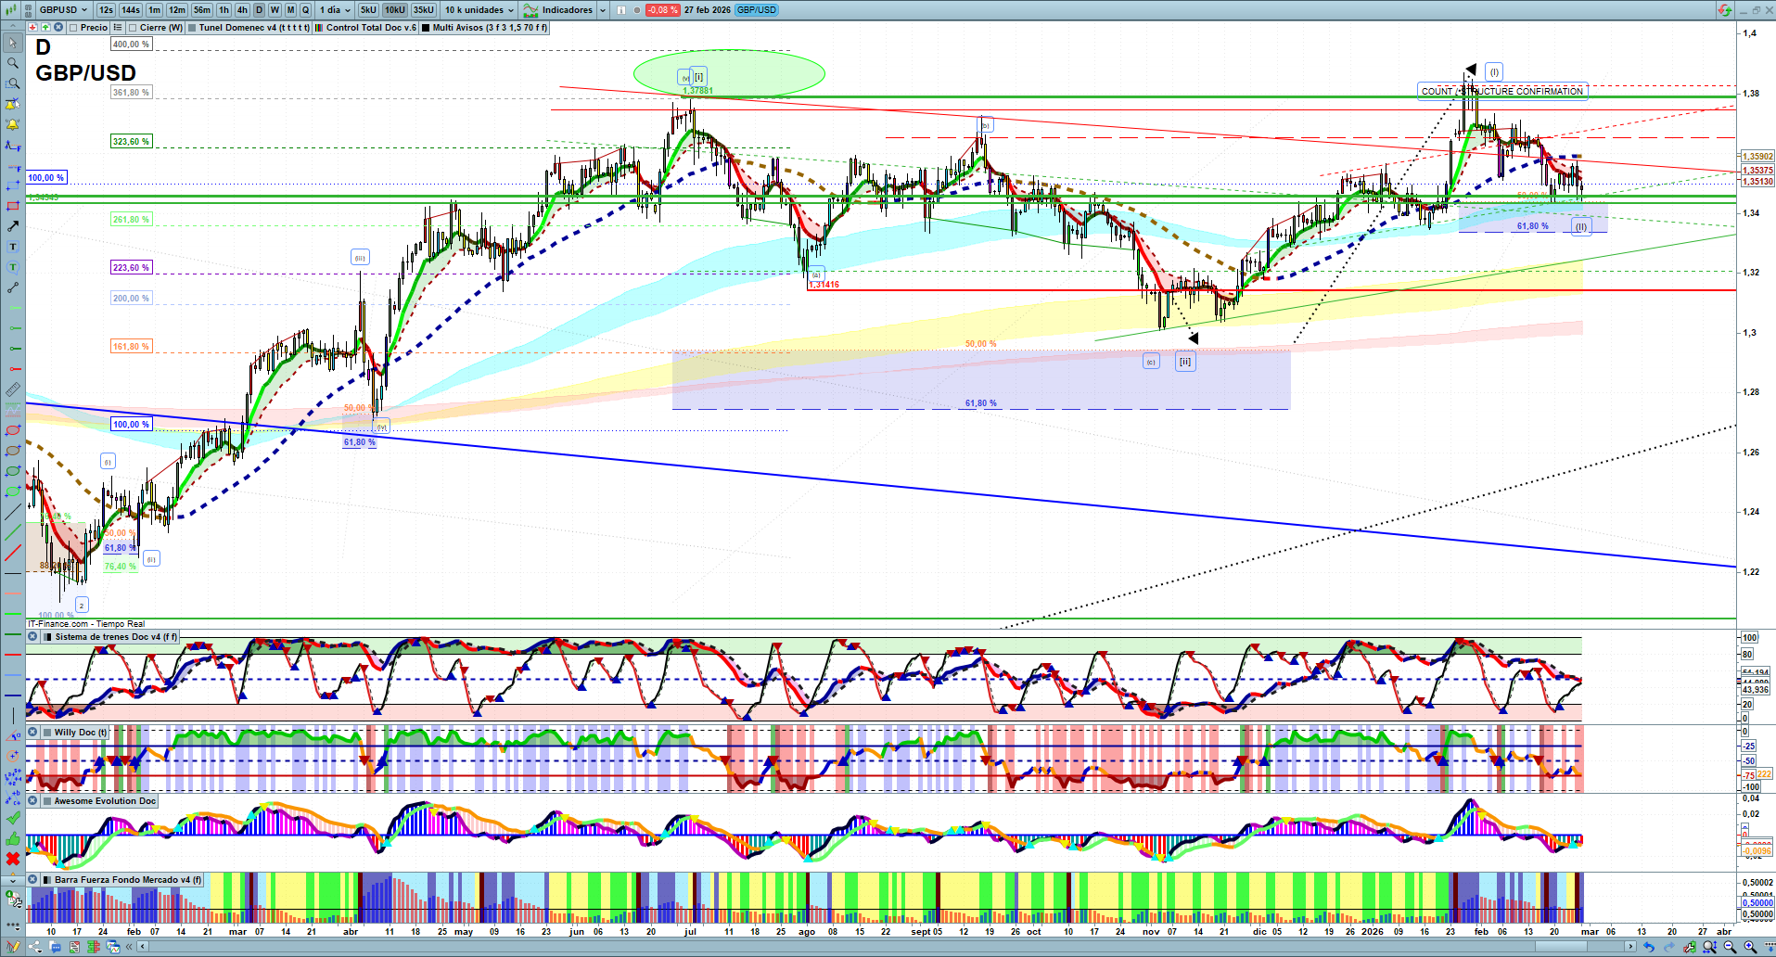Viewport: 1776px width, 957px height.
Task: Open the GBPUSD symbol dropdown
Action: click(64, 9)
